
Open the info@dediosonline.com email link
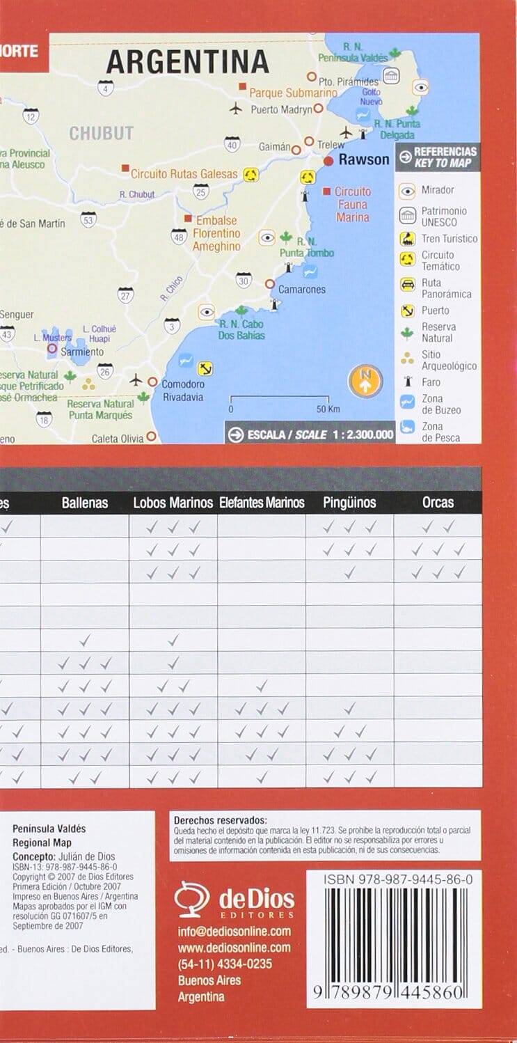234,932
